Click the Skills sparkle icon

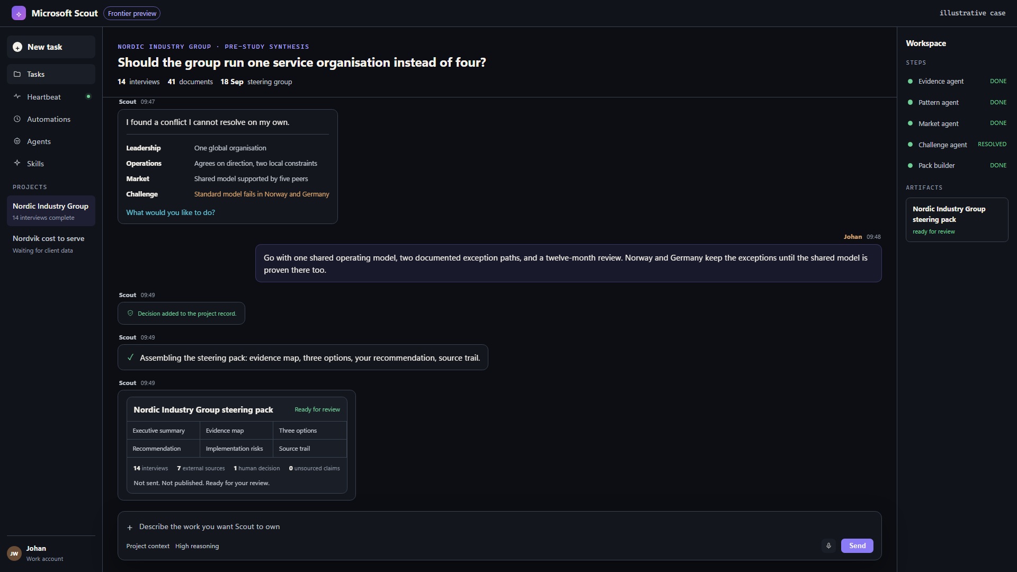(x=17, y=163)
